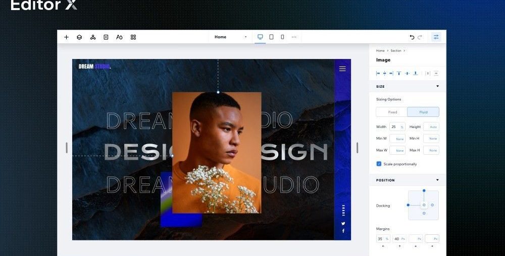The image size is (505, 256).
Task: Click the Image panel title
Action: click(x=383, y=60)
